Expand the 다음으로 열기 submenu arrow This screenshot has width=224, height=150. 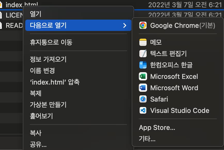click(125, 26)
